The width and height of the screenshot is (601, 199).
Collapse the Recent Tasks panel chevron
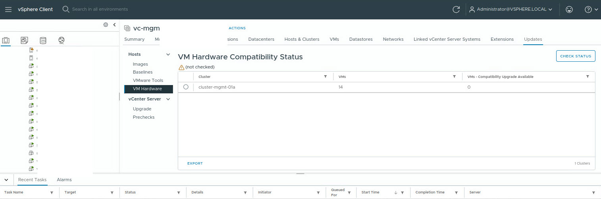(x=6, y=180)
